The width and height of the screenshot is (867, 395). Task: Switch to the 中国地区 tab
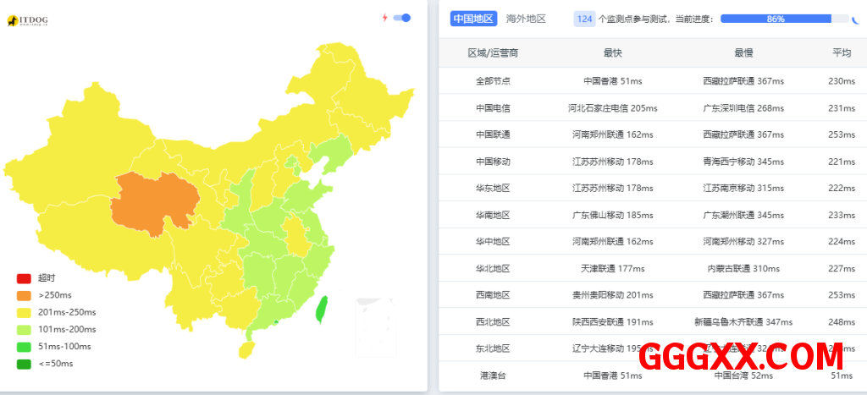tap(473, 19)
